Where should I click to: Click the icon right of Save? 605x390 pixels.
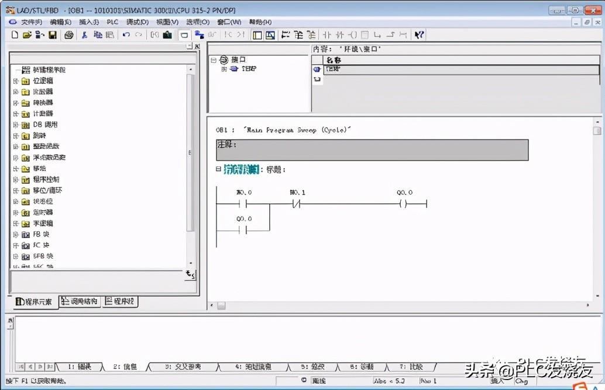click(x=69, y=35)
